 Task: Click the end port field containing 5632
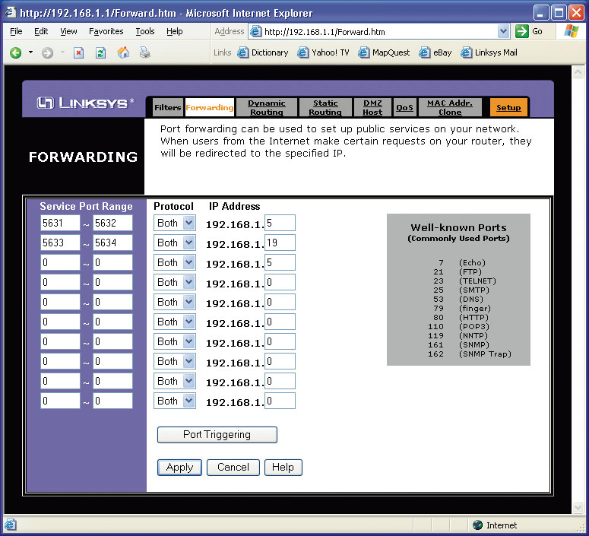(x=112, y=223)
